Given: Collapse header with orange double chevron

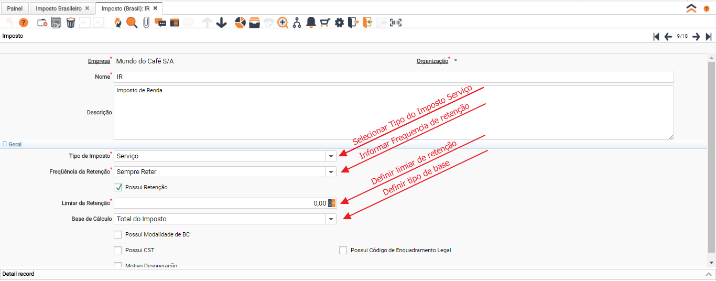Looking at the screenshot, I should (x=691, y=8).
